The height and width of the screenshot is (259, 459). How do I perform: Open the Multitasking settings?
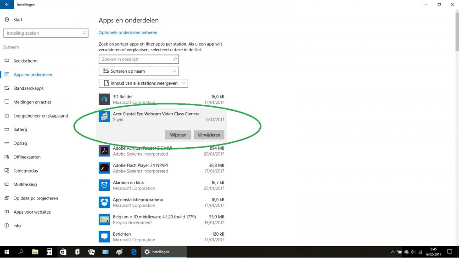(x=25, y=184)
